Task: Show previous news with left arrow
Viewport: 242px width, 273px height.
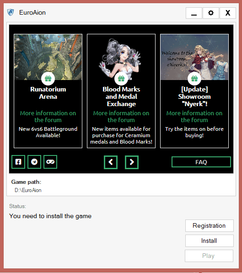Action: click(x=111, y=162)
